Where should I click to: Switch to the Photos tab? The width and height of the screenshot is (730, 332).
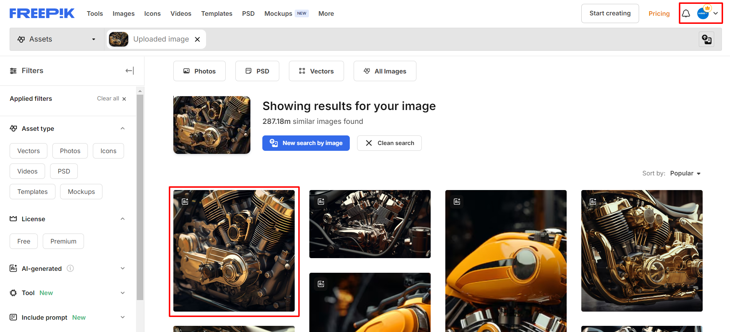tap(199, 71)
